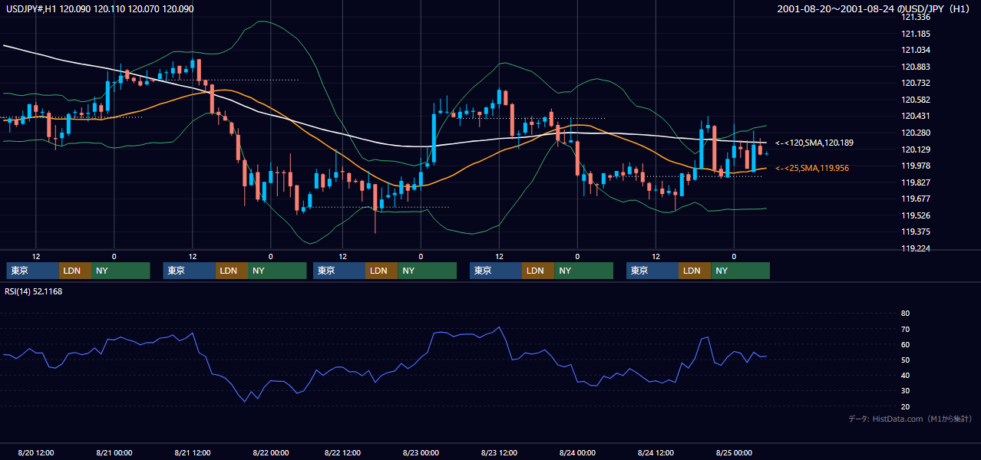981x460 pixels.
Task: Click the 120.732 price axis label
Action: point(915,83)
